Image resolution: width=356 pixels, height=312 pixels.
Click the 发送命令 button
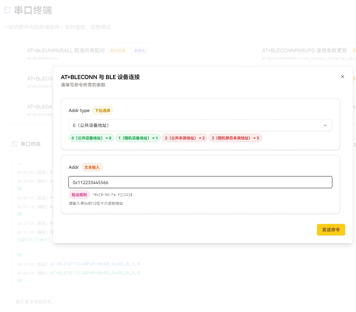click(x=331, y=229)
